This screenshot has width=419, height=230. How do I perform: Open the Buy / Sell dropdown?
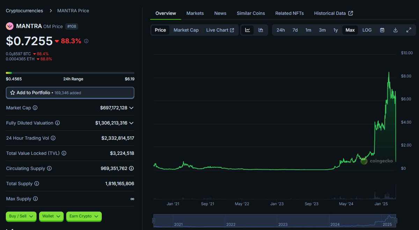tap(21, 216)
